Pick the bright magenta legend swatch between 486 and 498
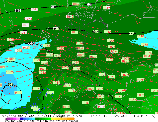Viewport: 158px width, 122px height. 15,119
